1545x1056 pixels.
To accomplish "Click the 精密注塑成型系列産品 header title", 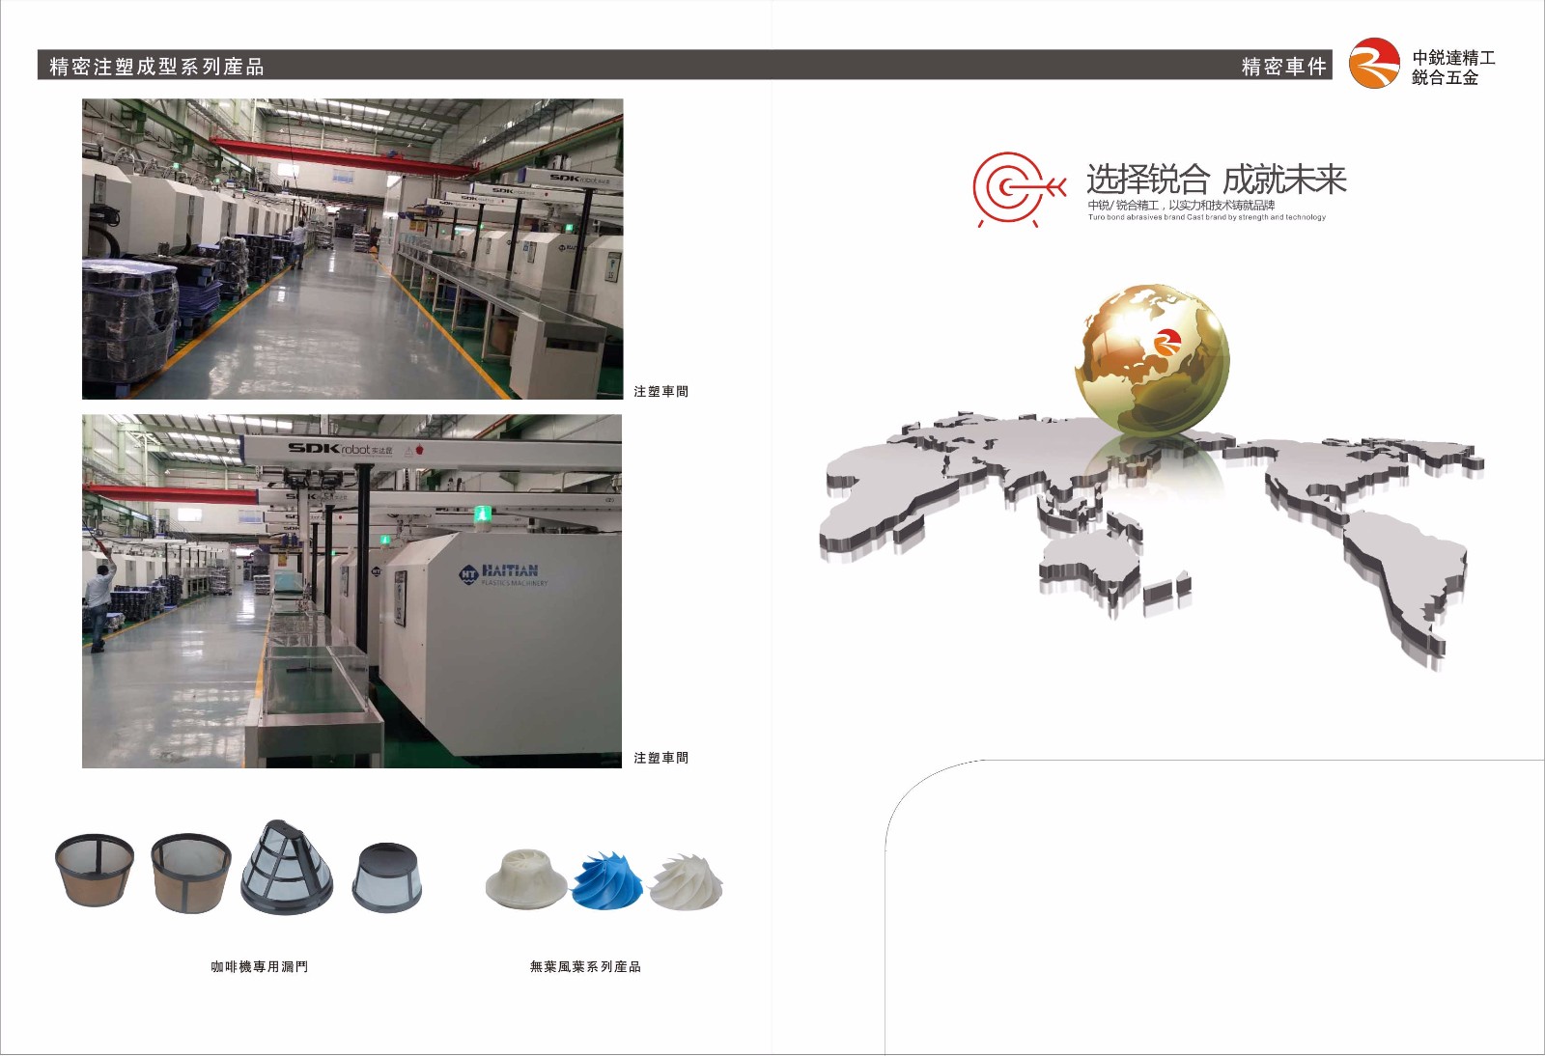I will (156, 67).
